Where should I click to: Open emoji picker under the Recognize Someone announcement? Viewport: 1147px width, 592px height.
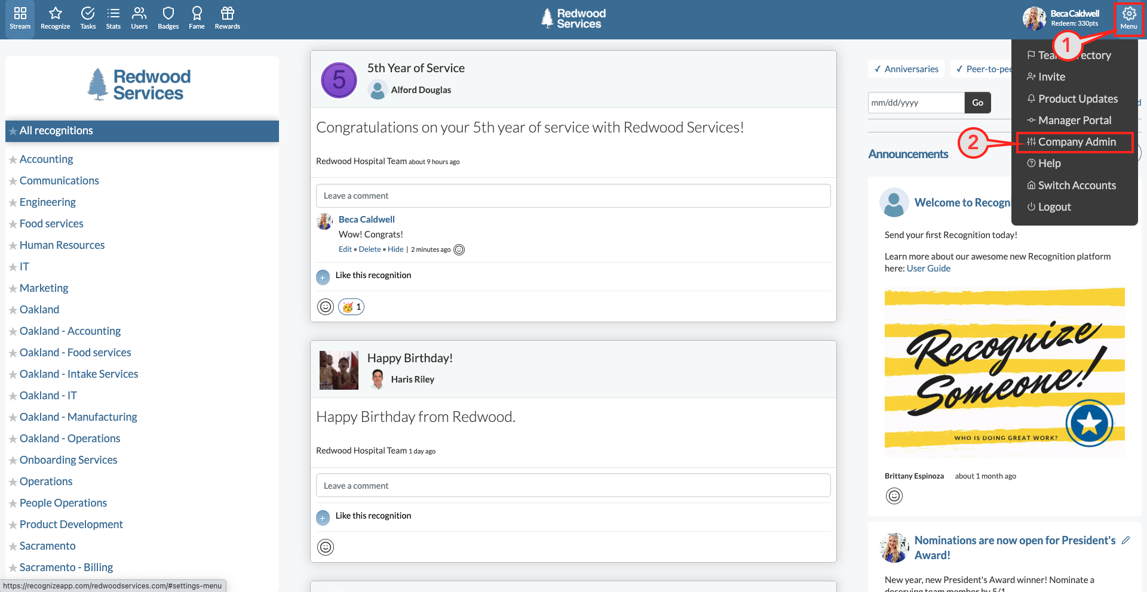point(894,496)
